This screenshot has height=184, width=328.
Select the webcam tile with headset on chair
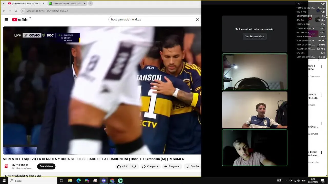pos(255,72)
